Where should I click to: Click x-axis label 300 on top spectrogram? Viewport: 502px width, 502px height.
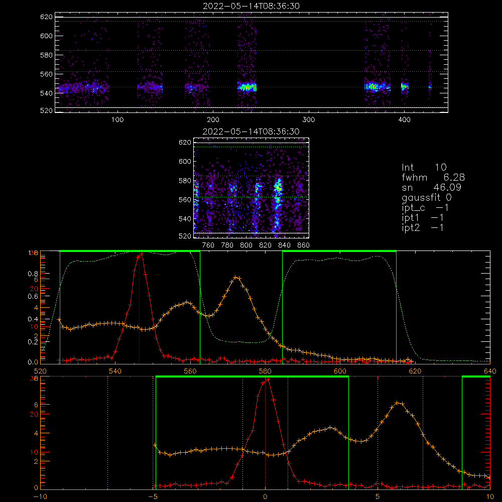click(x=309, y=120)
